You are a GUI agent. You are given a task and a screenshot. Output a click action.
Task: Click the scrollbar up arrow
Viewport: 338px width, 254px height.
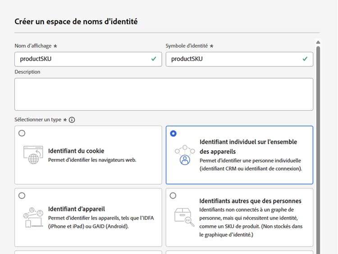318,42
